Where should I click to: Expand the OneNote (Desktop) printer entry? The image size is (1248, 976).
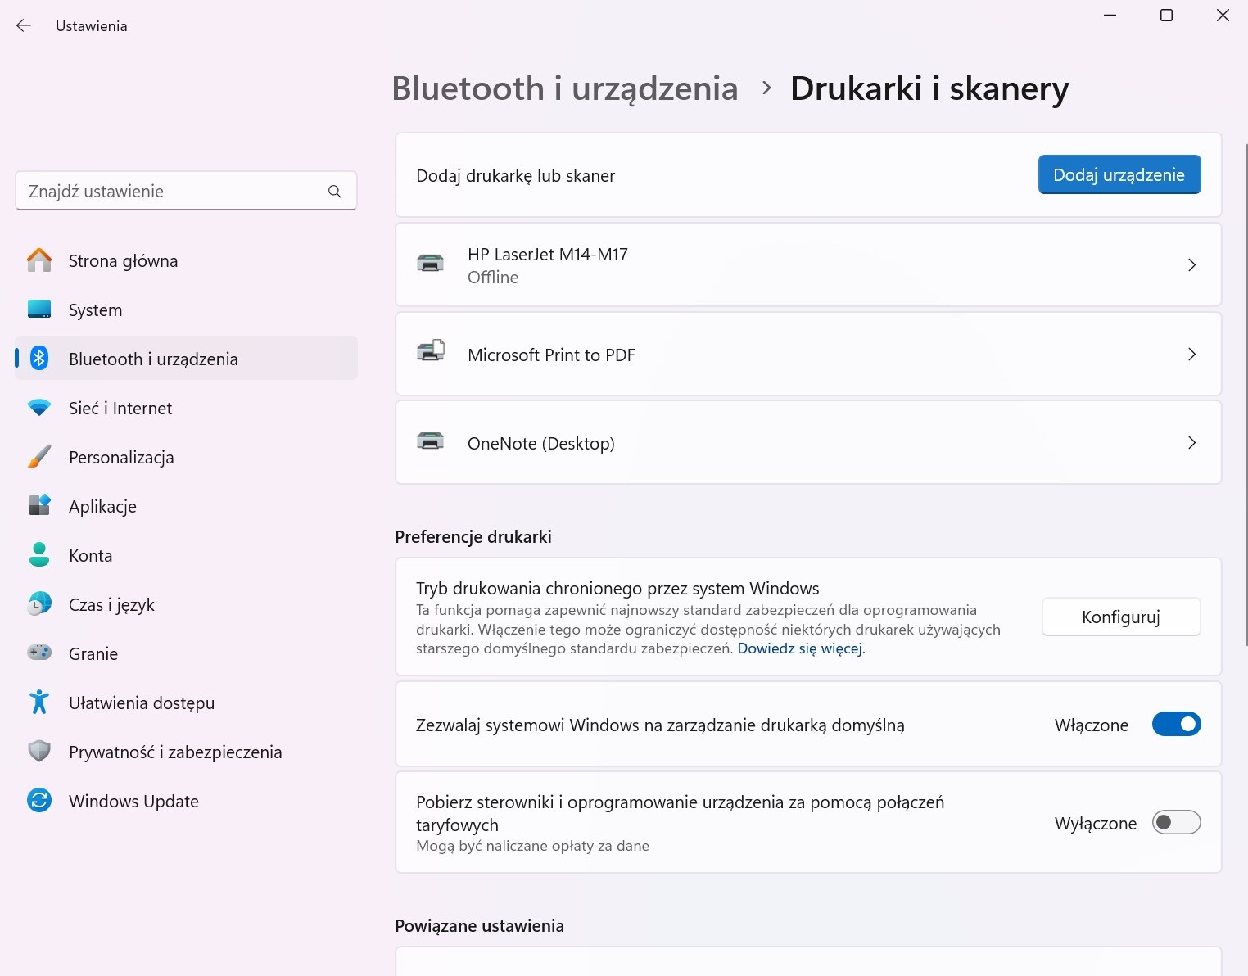[x=1191, y=442]
